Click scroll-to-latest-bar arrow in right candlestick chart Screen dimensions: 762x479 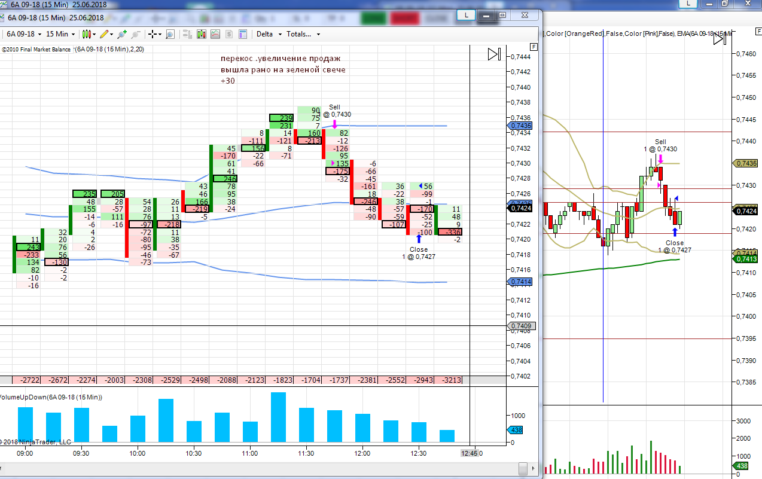point(720,39)
